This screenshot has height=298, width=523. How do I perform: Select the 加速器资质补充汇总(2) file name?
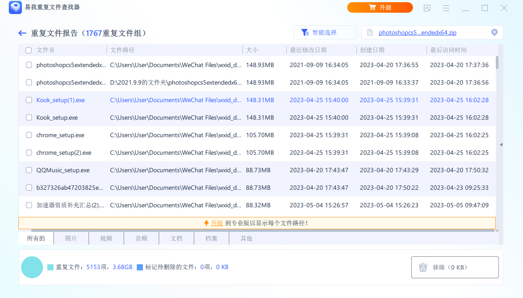tap(71, 205)
